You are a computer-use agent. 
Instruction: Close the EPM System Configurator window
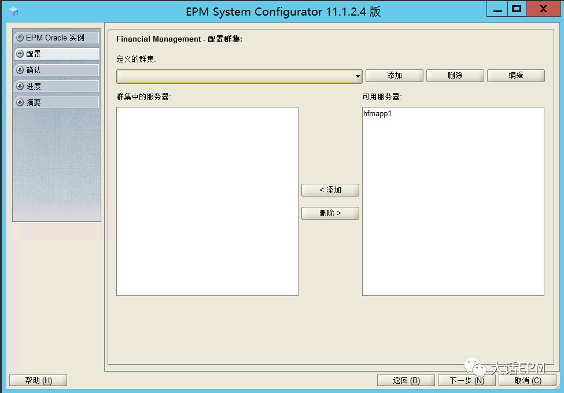[x=543, y=9]
